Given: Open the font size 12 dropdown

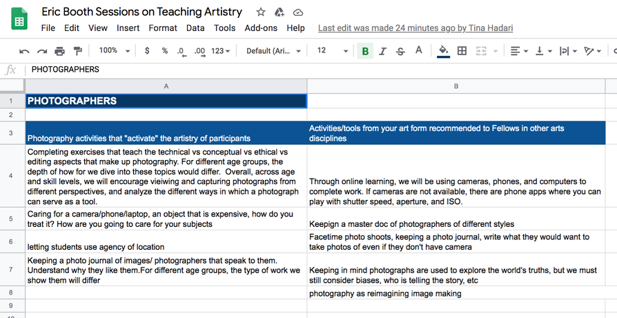Looking at the screenshot, I should [x=333, y=51].
